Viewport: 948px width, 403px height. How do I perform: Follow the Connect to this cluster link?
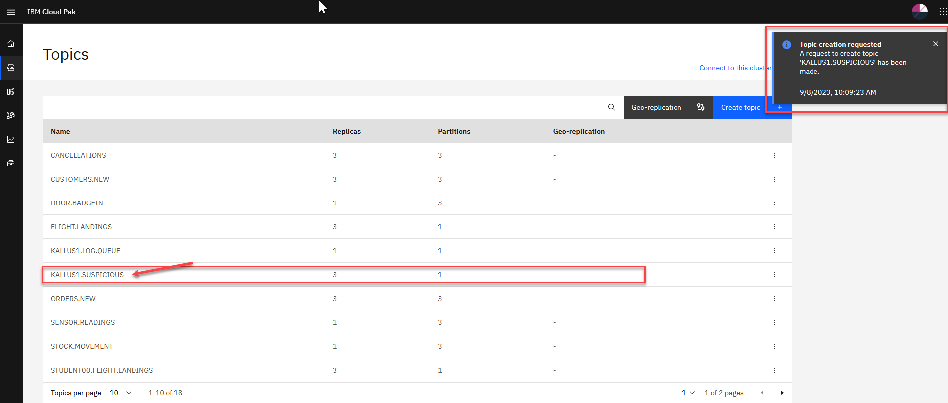735,68
